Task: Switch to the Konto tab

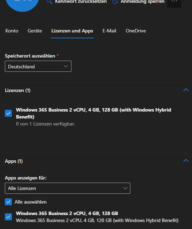Action: [x=12, y=31]
